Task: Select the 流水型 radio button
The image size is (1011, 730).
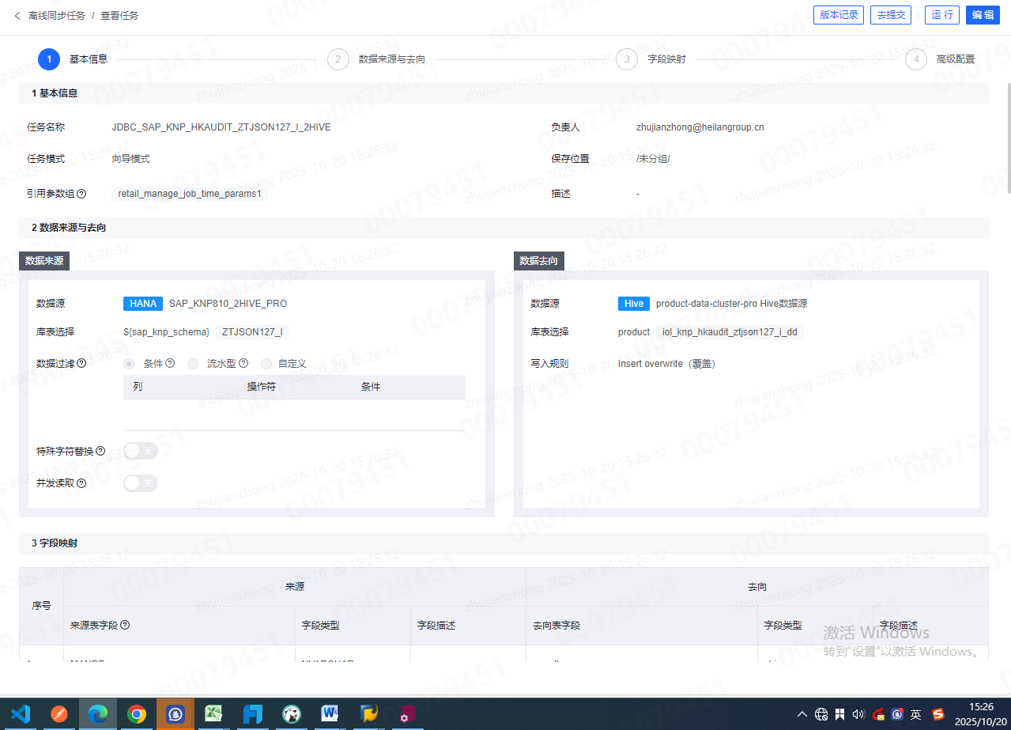Action: click(x=193, y=364)
